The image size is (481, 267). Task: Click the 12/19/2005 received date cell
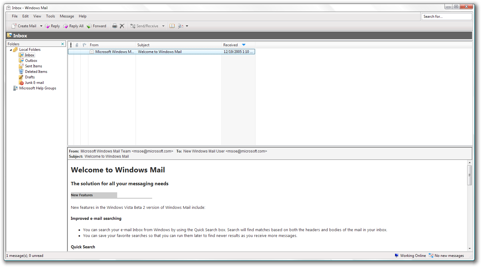click(x=238, y=52)
